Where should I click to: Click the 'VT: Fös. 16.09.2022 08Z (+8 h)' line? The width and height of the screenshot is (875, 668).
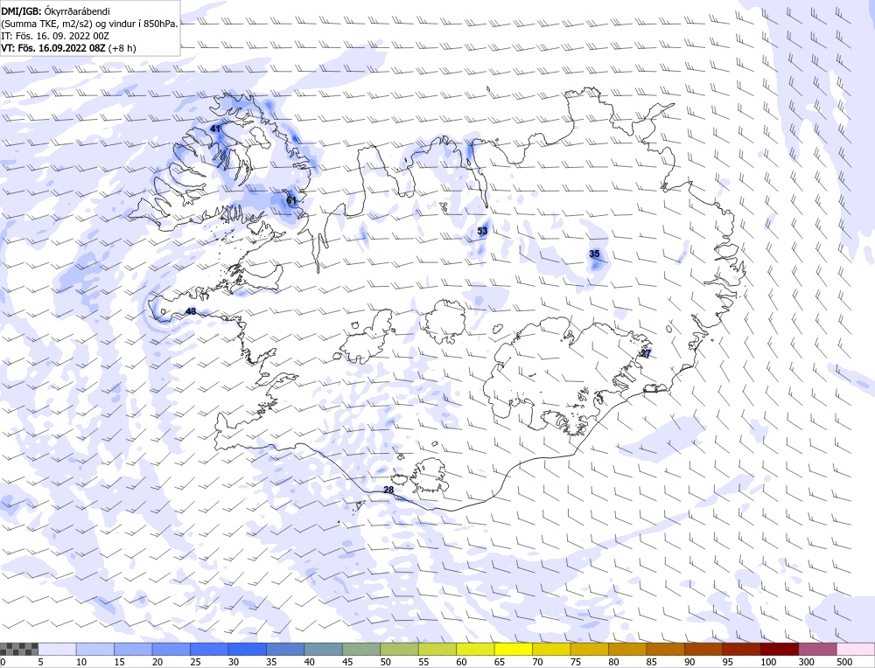tap(68, 48)
